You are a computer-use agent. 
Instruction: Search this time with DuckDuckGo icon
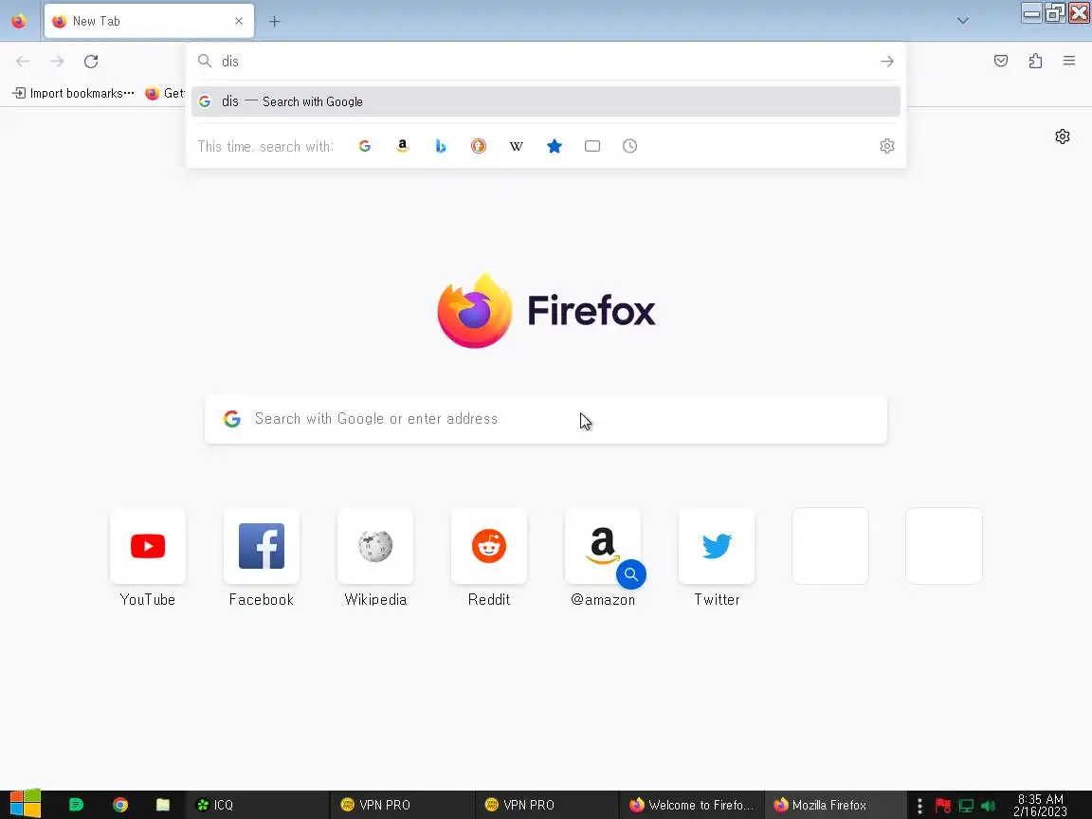479,146
